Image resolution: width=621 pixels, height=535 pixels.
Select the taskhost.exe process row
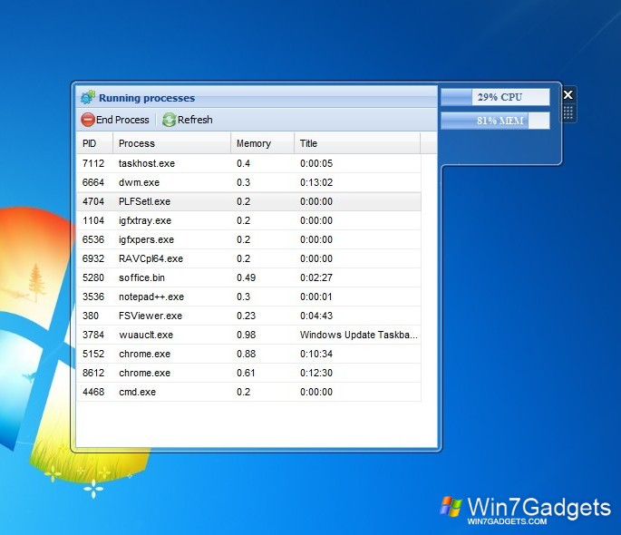tap(248, 163)
